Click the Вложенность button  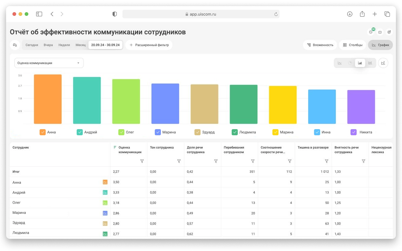pos(320,45)
